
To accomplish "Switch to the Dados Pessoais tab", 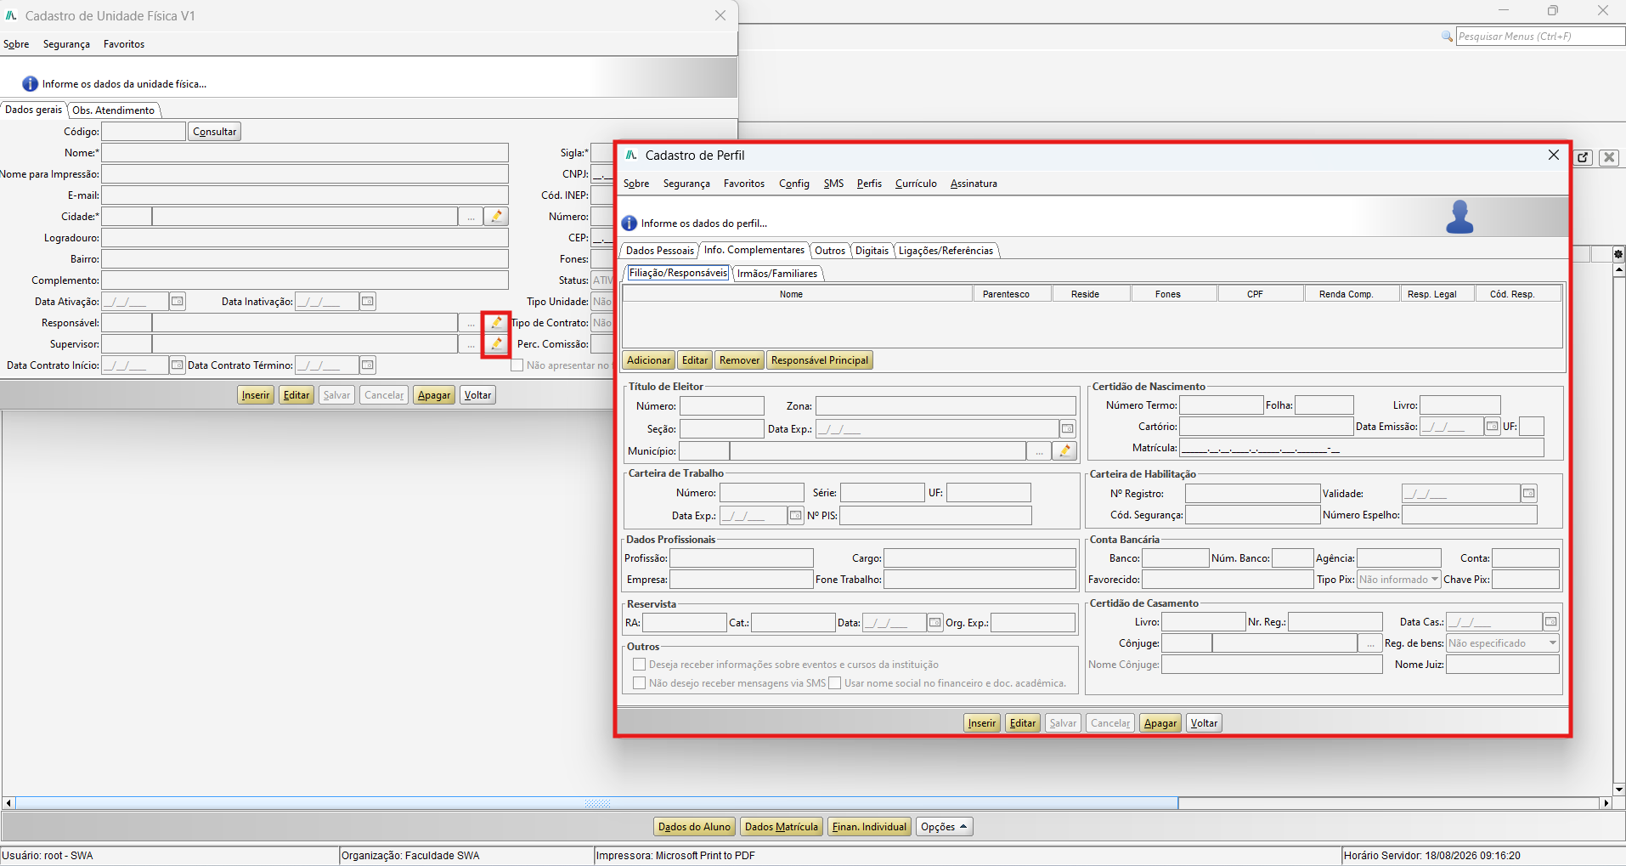I will [660, 251].
